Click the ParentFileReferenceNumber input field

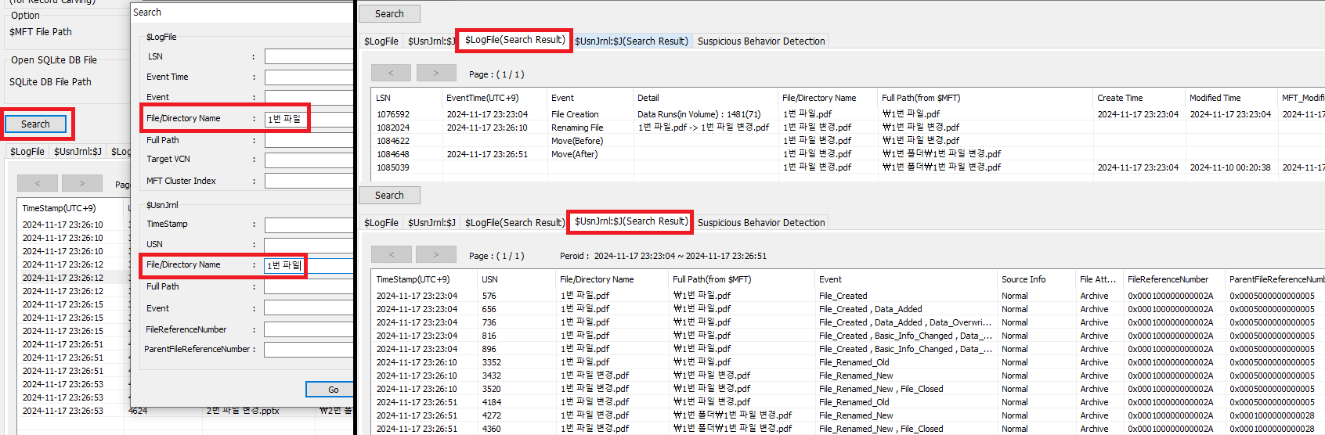click(309, 349)
